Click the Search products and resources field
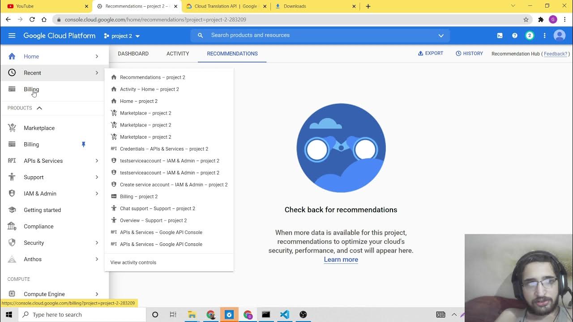 click(x=313, y=35)
